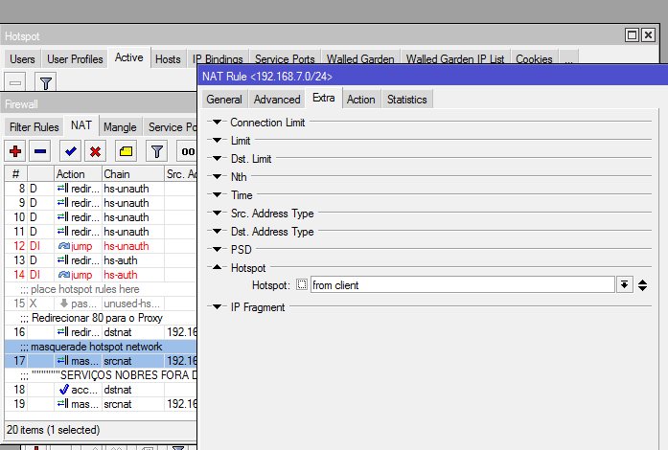
Task: Select row 13 hs-auth redirect rule
Action: (x=101, y=260)
